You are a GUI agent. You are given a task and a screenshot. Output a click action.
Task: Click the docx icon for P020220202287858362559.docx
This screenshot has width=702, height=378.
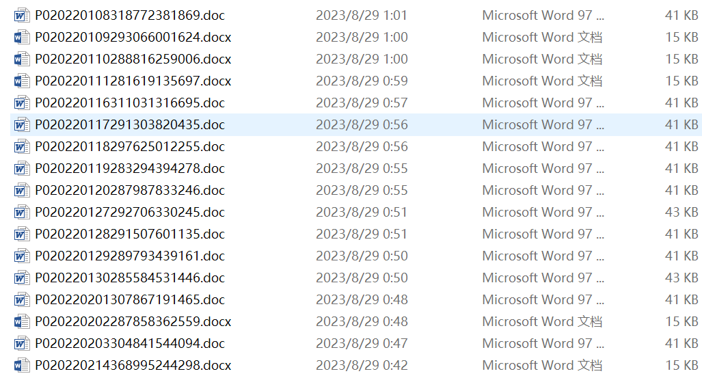[22, 321]
